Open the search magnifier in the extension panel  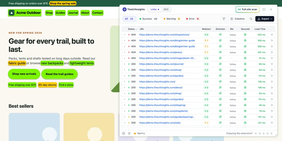click(251, 19)
